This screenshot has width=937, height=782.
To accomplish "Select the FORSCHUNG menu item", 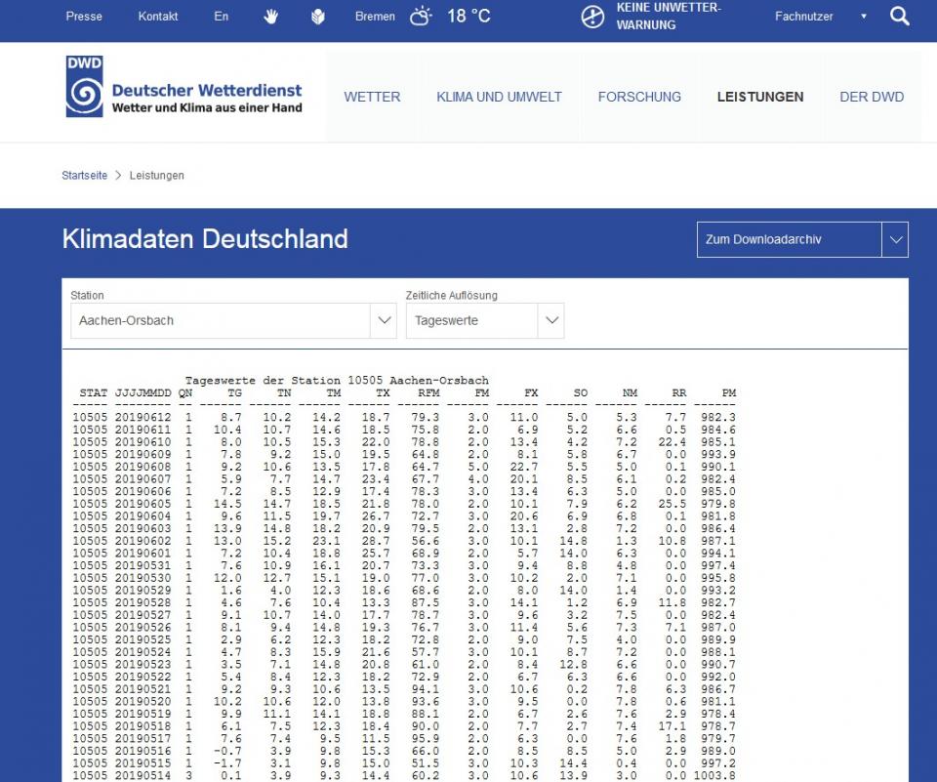I will pos(639,97).
